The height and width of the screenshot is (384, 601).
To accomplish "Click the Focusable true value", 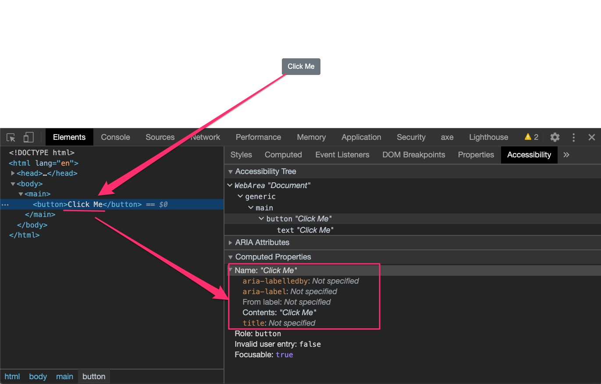I will click(284, 355).
